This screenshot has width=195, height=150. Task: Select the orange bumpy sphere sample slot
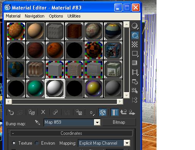point(16,31)
